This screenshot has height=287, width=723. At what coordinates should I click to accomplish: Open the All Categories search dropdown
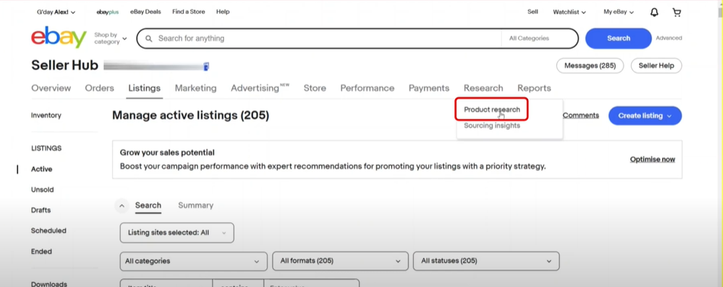pyautogui.click(x=538, y=39)
